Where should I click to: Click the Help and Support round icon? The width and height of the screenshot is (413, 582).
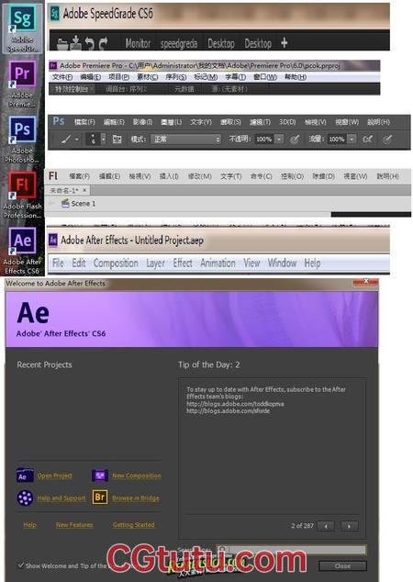click(25, 498)
